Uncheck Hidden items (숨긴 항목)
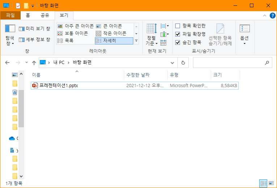The width and height of the screenshot is (277, 188). click(188, 42)
